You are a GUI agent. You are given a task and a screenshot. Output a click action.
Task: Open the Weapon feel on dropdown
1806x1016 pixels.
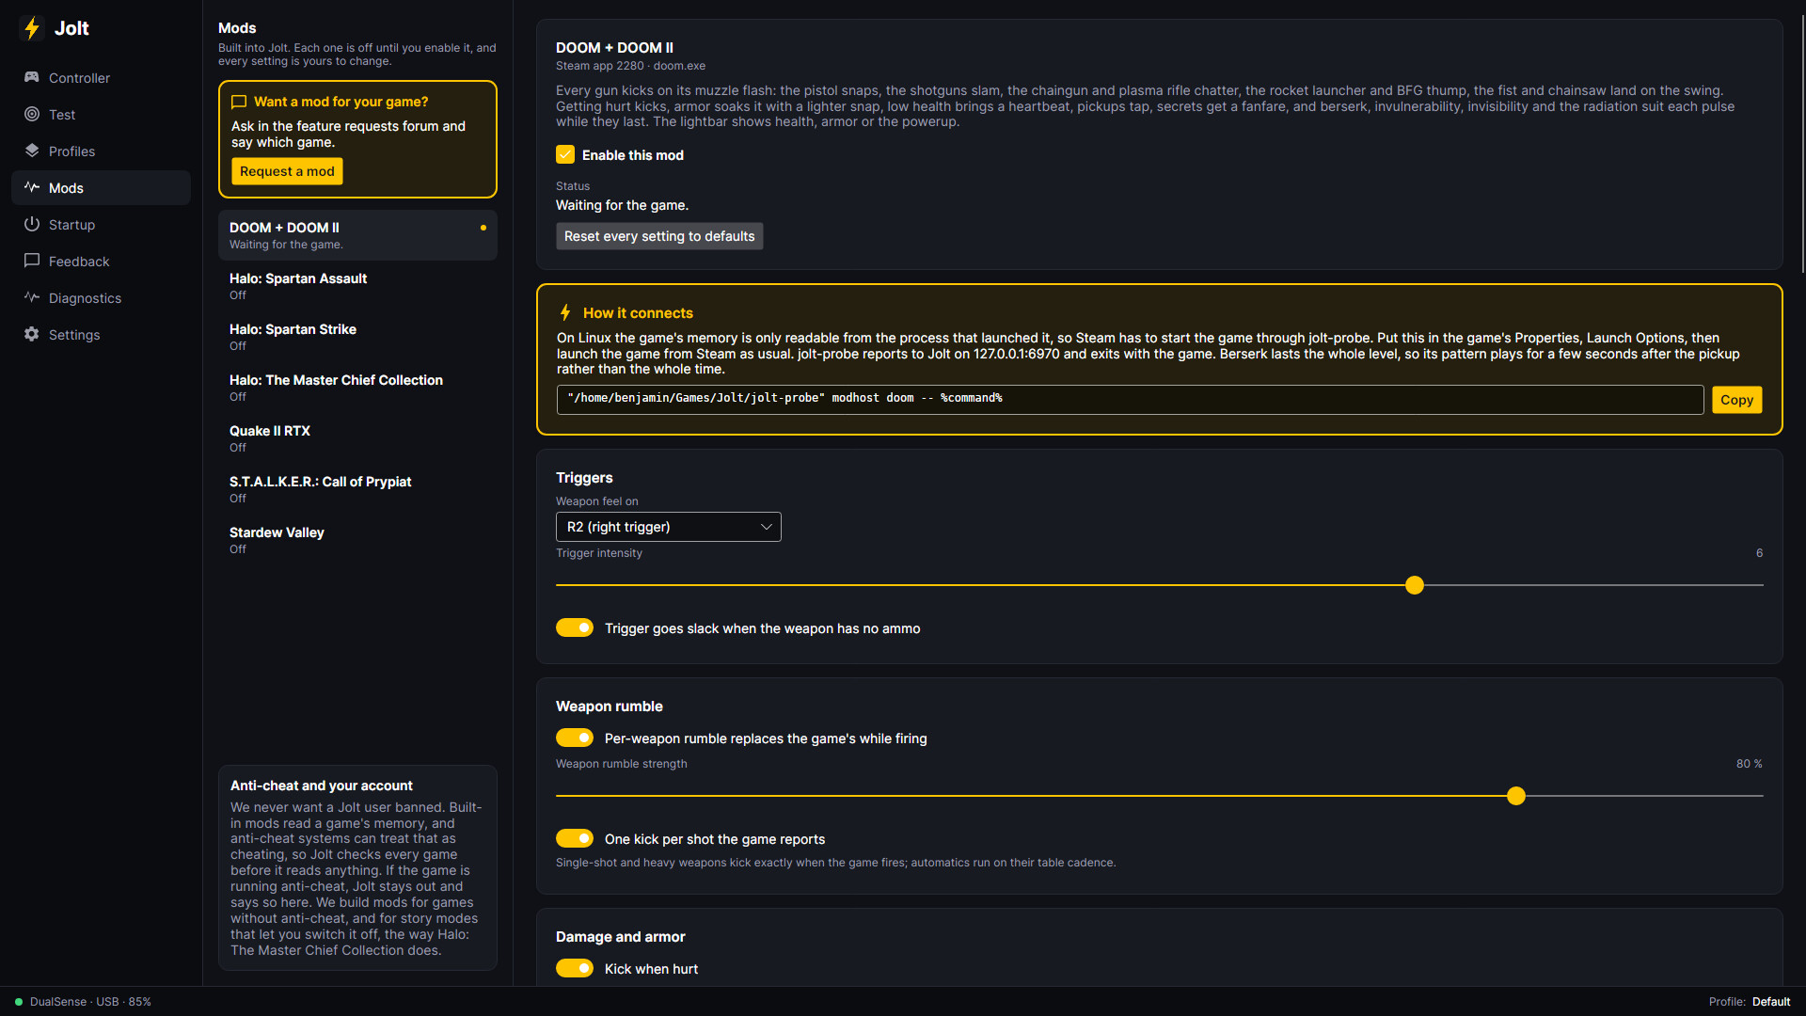tap(669, 527)
